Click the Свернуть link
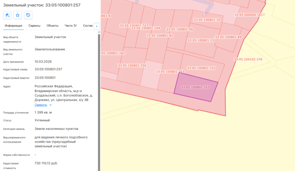The width and height of the screenshot is (295, 171). pyautogui.click(x=41, y=105)
